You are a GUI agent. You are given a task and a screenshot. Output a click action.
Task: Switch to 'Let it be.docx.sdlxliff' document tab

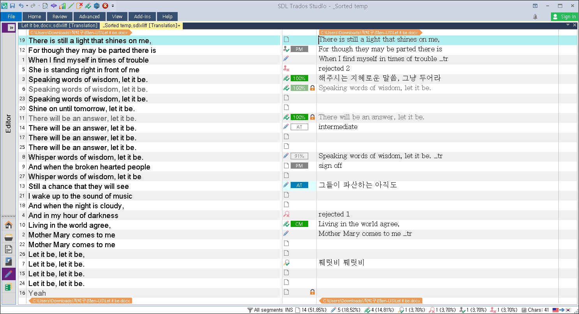pos(59,25)
